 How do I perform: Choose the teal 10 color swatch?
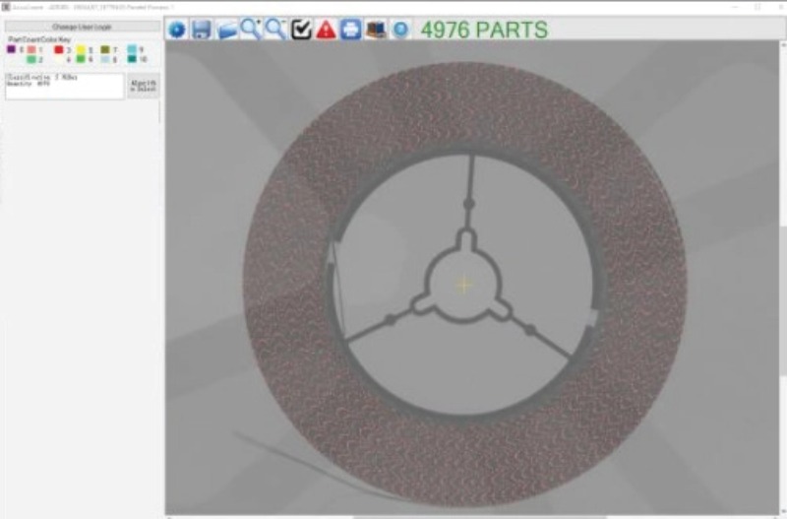click(132, 59)
